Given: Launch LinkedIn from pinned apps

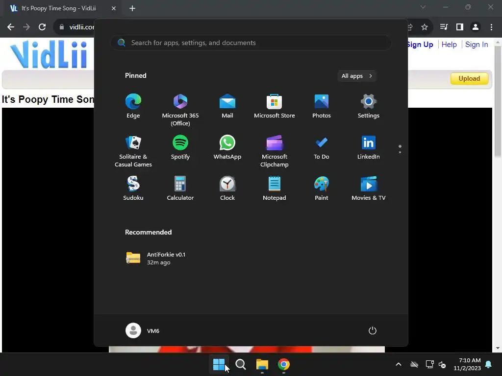Looking at the screenshot, I should click(x=369, y=148).
